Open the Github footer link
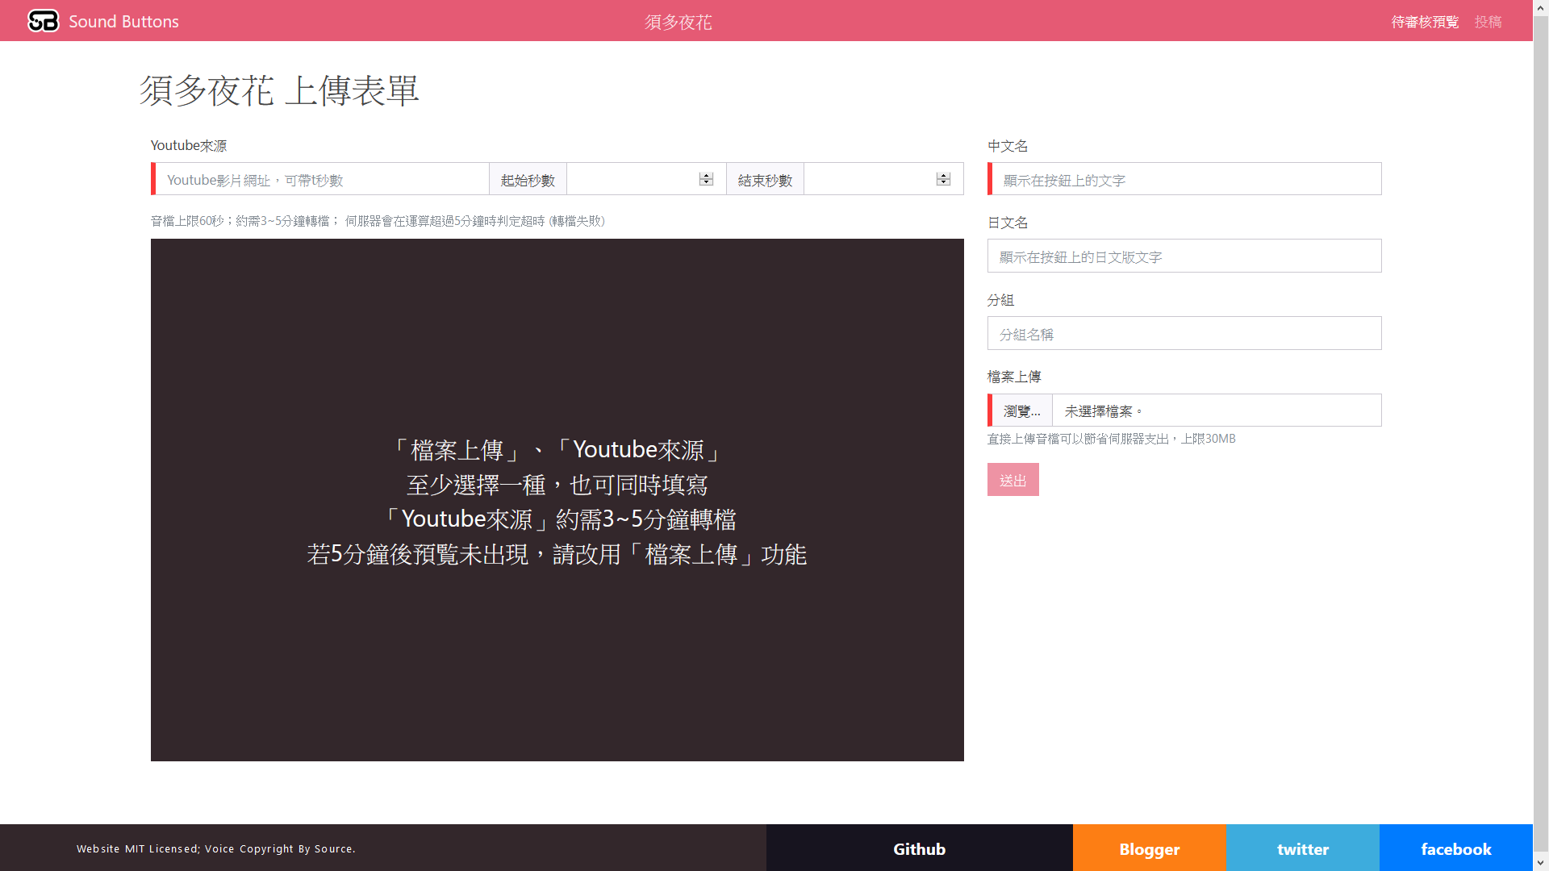1549x871 pixels. tap(919, 848)
